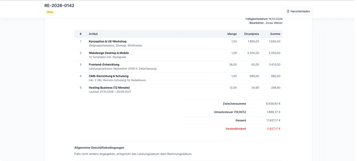
Task: Click the invoice number RE-2026-0142 heading
Action: [59, 5]
